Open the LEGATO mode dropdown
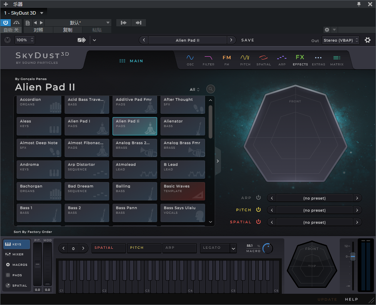The height and width of the screenshot is (305, 376). (218, 248)
